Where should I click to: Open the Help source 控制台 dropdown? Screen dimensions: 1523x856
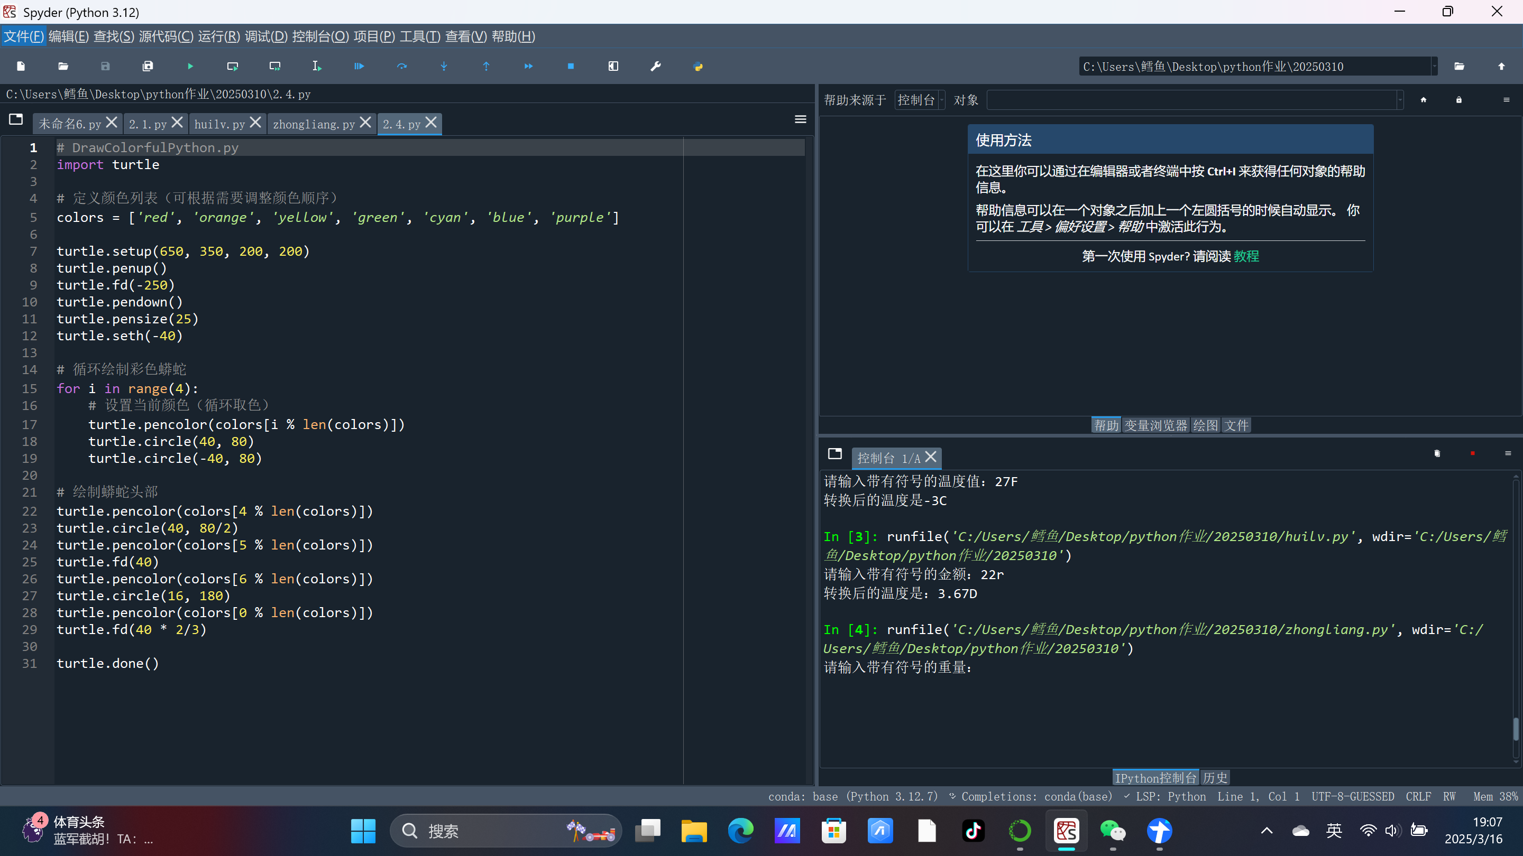point(920,100)
